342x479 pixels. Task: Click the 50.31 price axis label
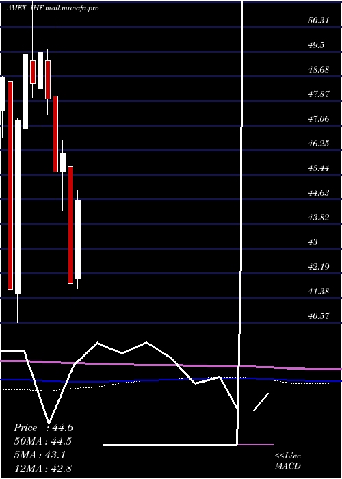319,21
